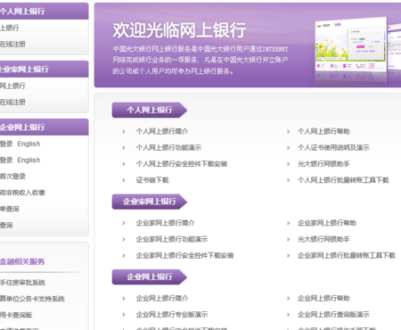
Task: Open 个人网上银行简介 link
Action: [x=162, y=131]
